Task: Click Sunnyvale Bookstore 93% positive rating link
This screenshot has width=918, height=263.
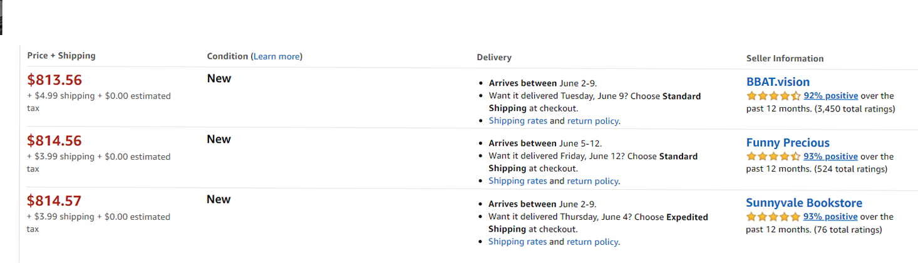Action: pos(830,217)
